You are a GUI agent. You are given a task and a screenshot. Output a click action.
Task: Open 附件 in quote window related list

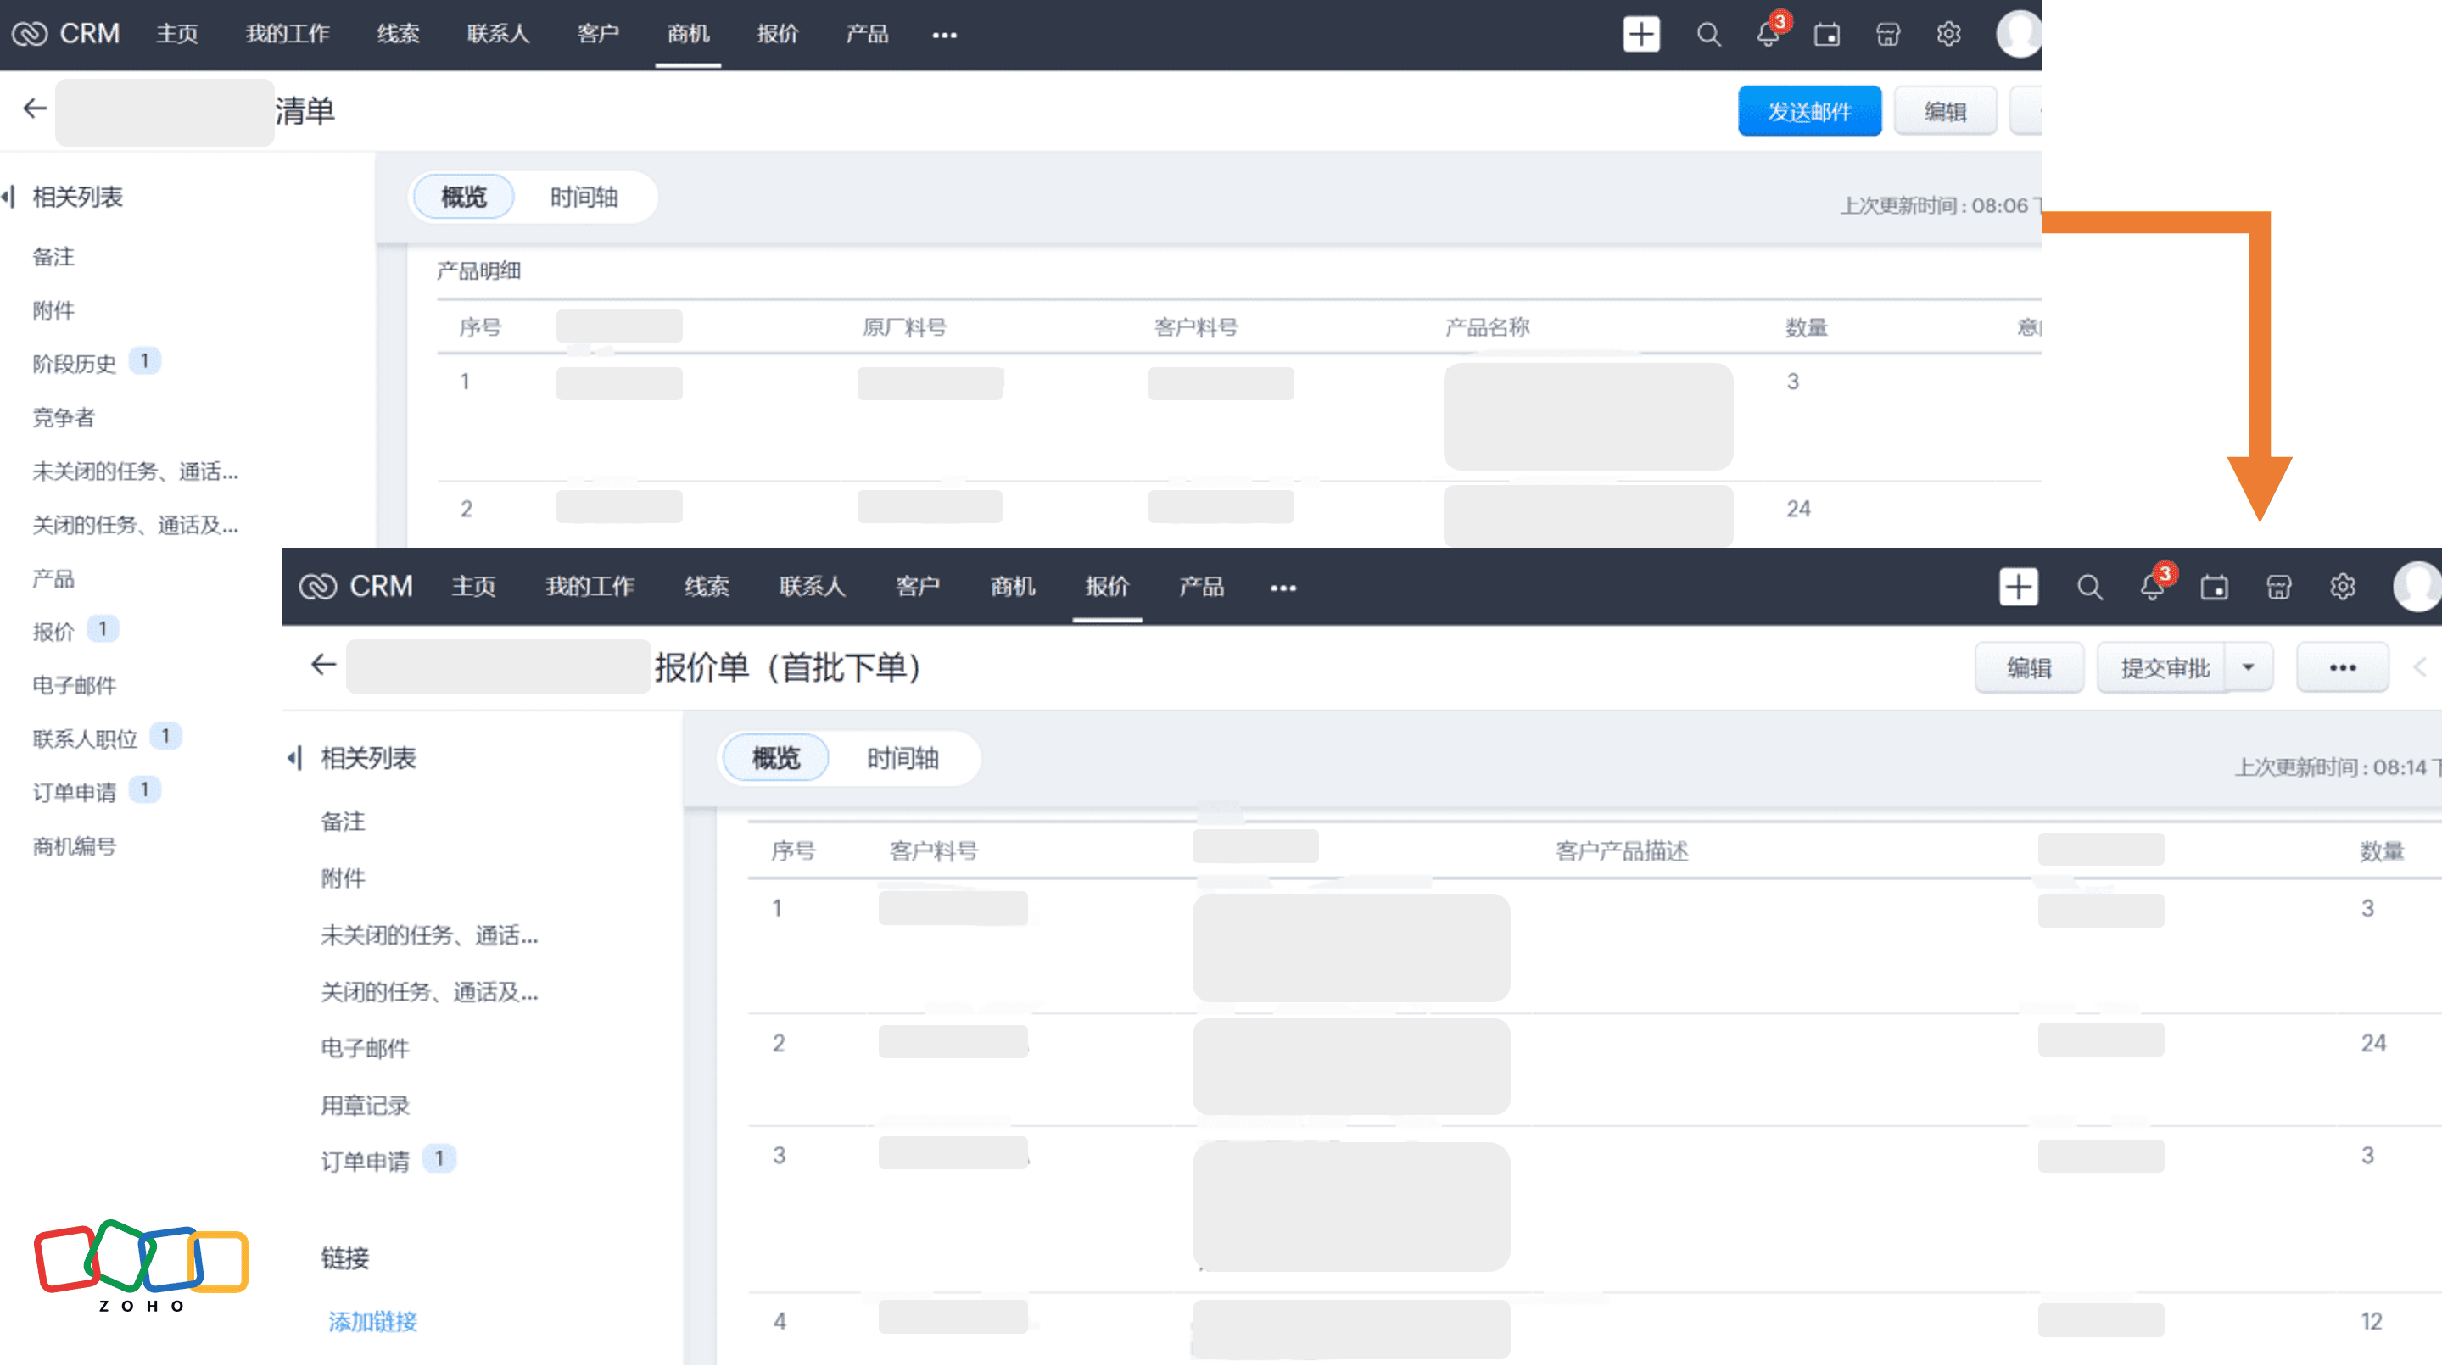[x=344, y=878]
